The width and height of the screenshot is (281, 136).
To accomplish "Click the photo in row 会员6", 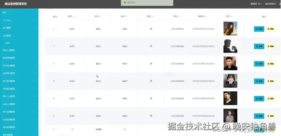I will tap(230, 115).
